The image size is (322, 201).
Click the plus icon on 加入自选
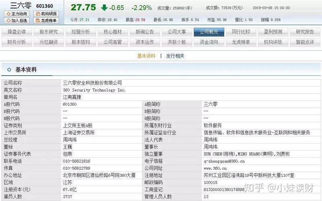pos(8,21)
